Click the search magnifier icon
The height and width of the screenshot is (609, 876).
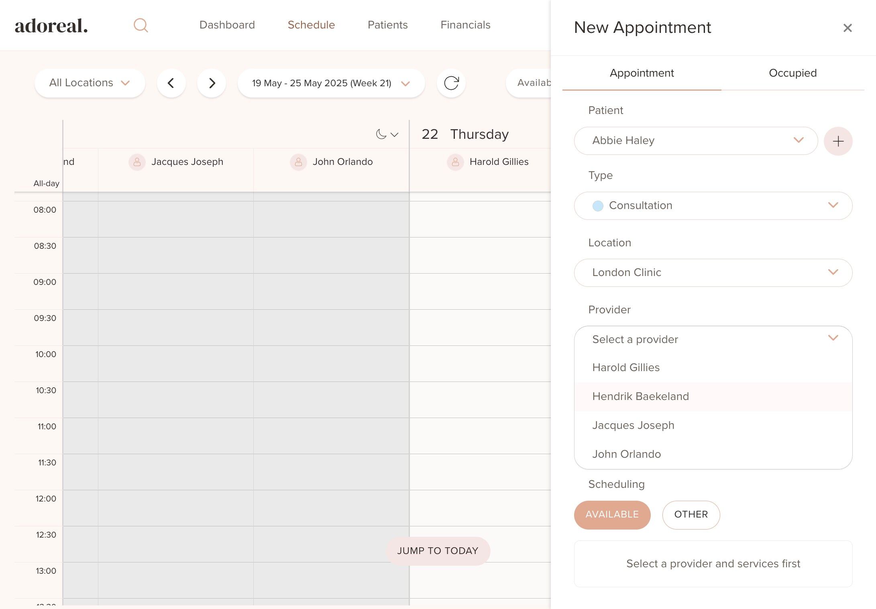click(x=141, y=26)
